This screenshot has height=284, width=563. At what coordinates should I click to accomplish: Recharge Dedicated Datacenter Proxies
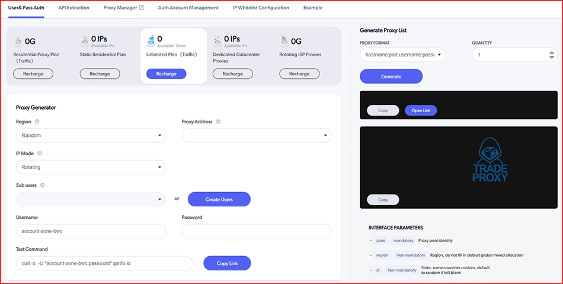pyautogui.click(x=233, y=74)
